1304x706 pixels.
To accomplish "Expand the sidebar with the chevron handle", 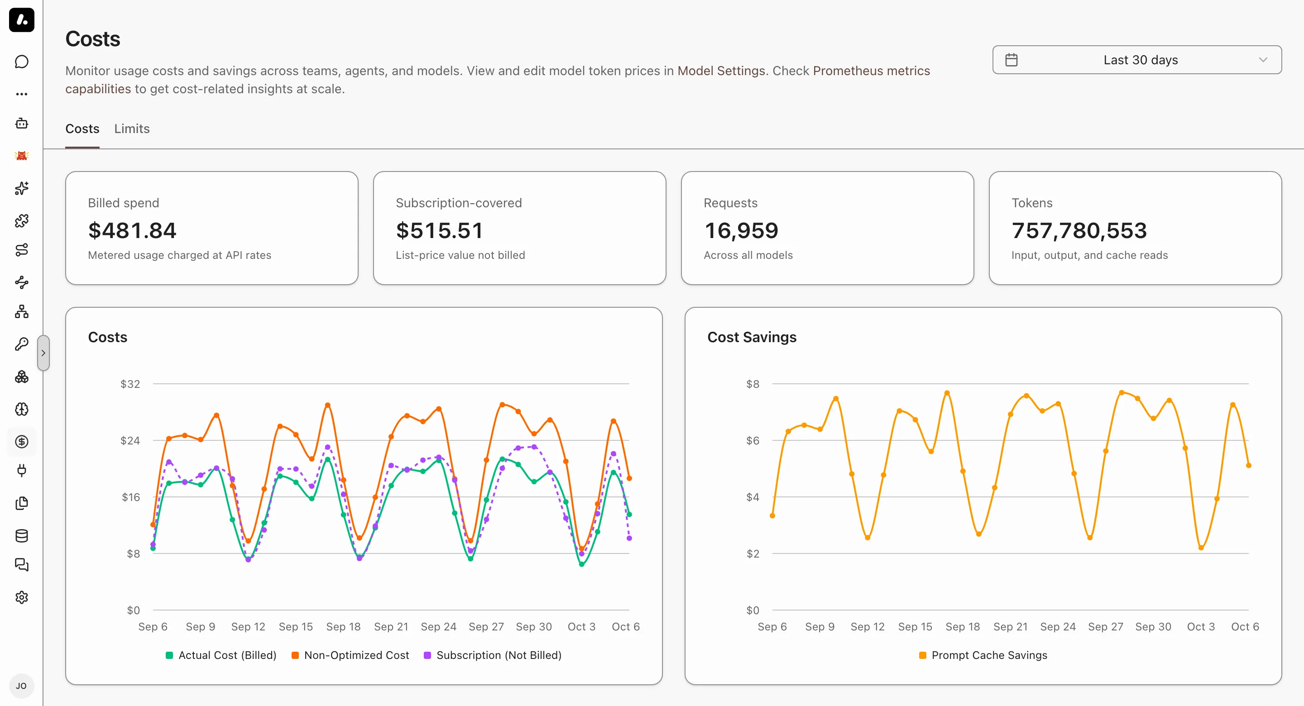I will click(x=43, y=353).
